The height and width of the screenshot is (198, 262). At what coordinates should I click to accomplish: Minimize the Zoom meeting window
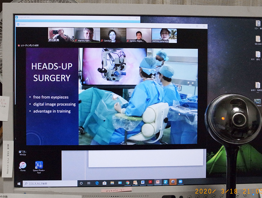pos(190,26)
